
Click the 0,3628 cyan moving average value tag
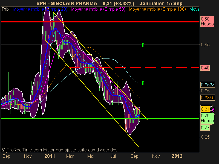[208, 85]
